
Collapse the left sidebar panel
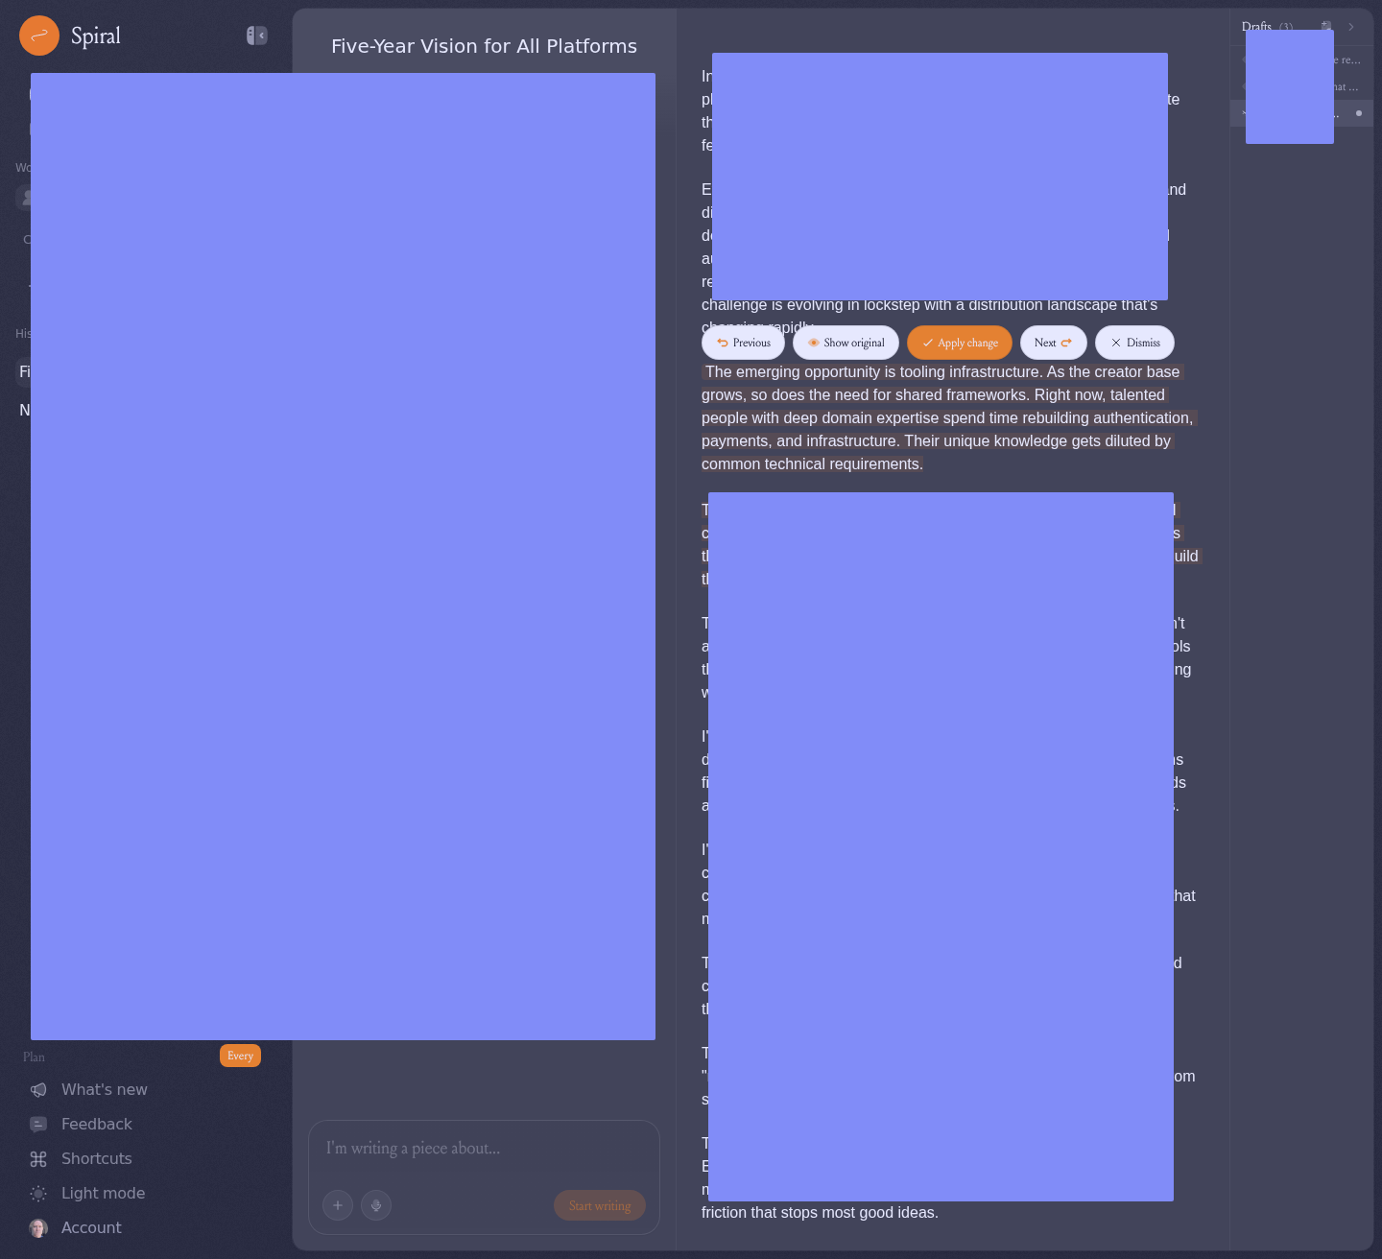[x=256, y=36]
